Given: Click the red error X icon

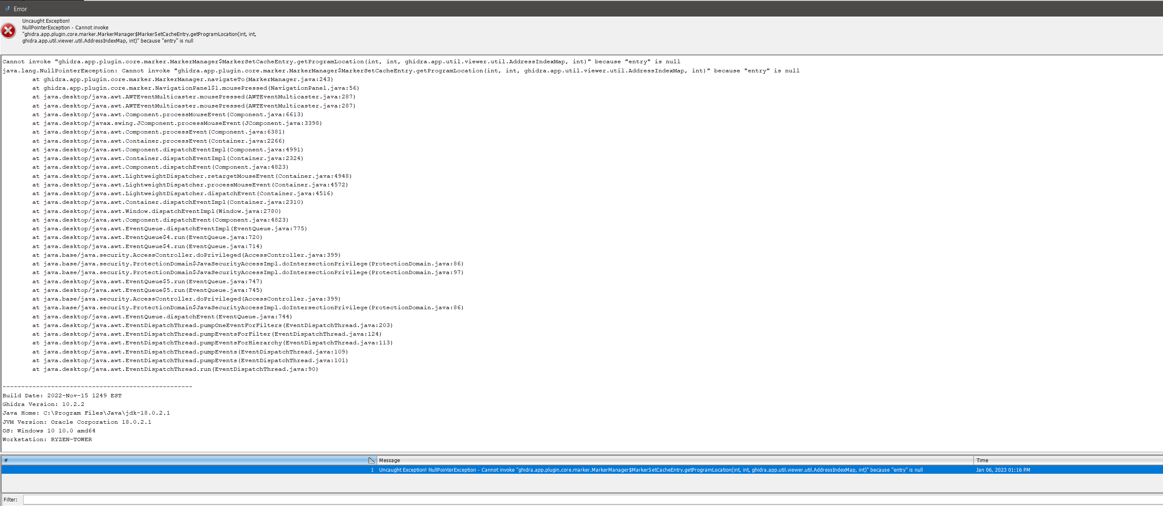Looking at the screenshot, I should [9, 30].
